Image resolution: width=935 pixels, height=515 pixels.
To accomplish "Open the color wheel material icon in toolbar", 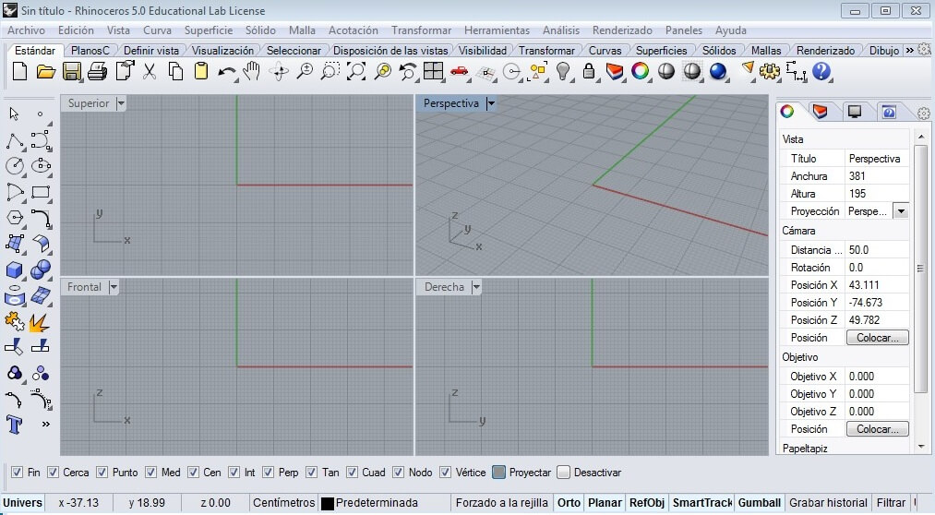I will coord(640,72).
